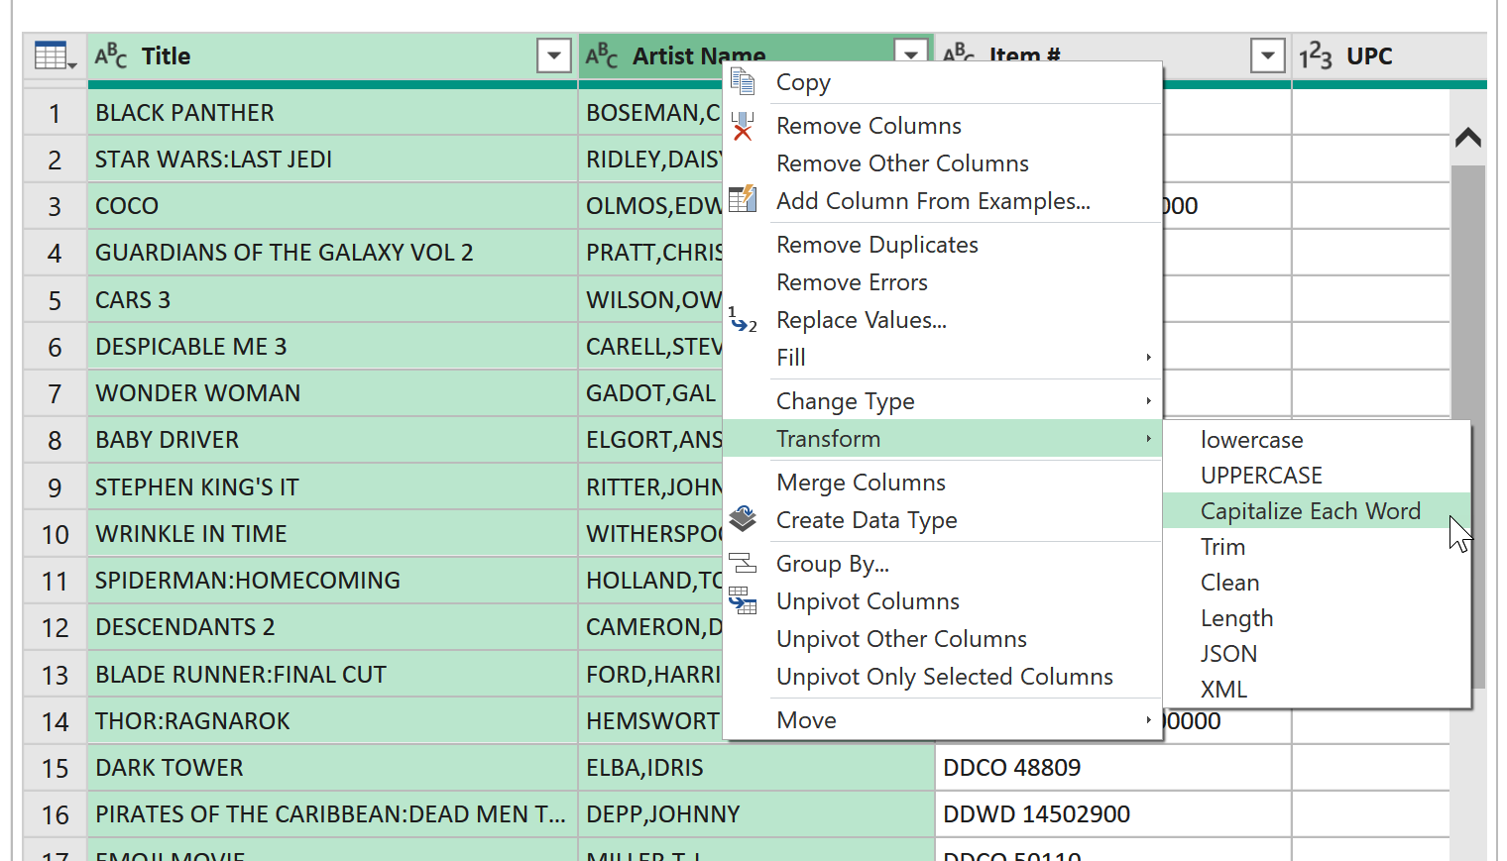Screen dimensions: 1507x861
Task: Choose Trim from the Transform submenu
Action: pyautogui.click(x=1317, y=547)
